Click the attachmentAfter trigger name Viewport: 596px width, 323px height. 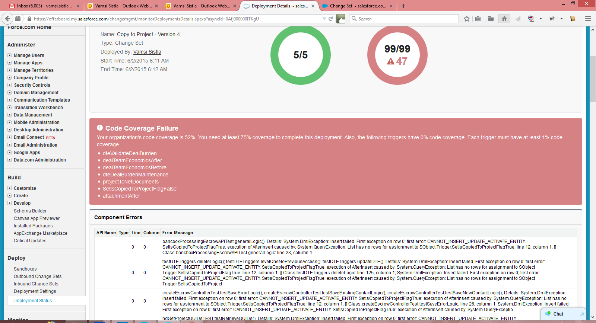121,196
